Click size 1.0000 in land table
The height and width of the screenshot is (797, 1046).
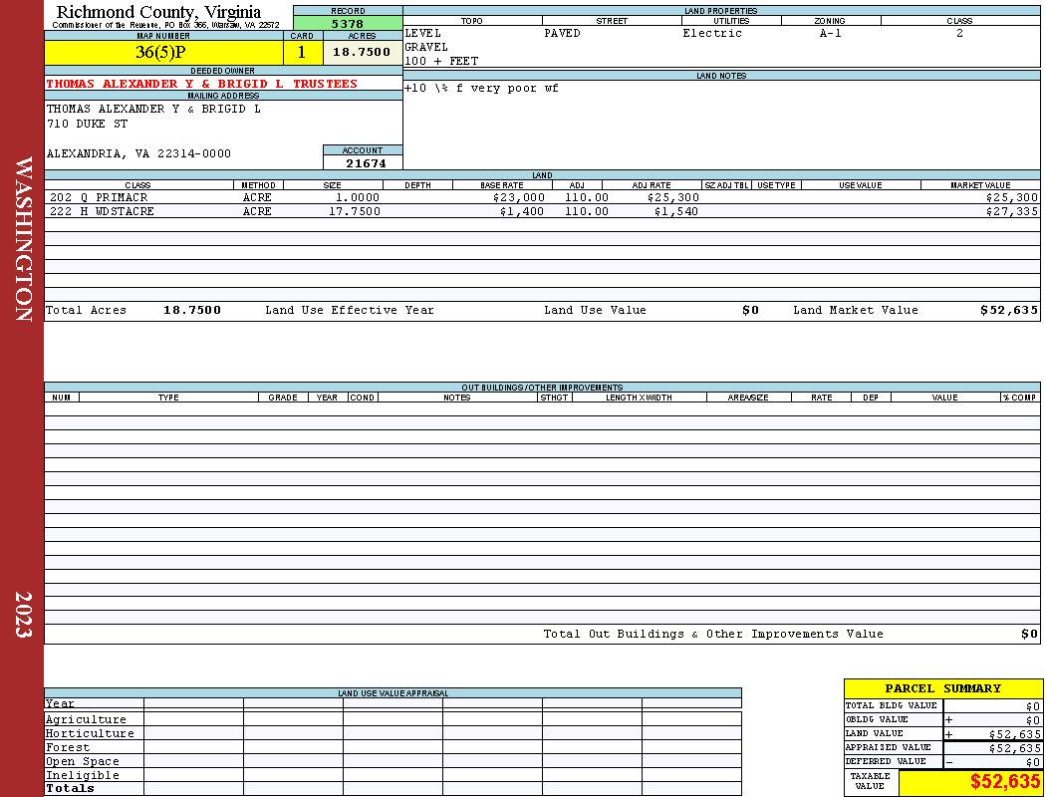pyautogui.click(x=357, y=197)
